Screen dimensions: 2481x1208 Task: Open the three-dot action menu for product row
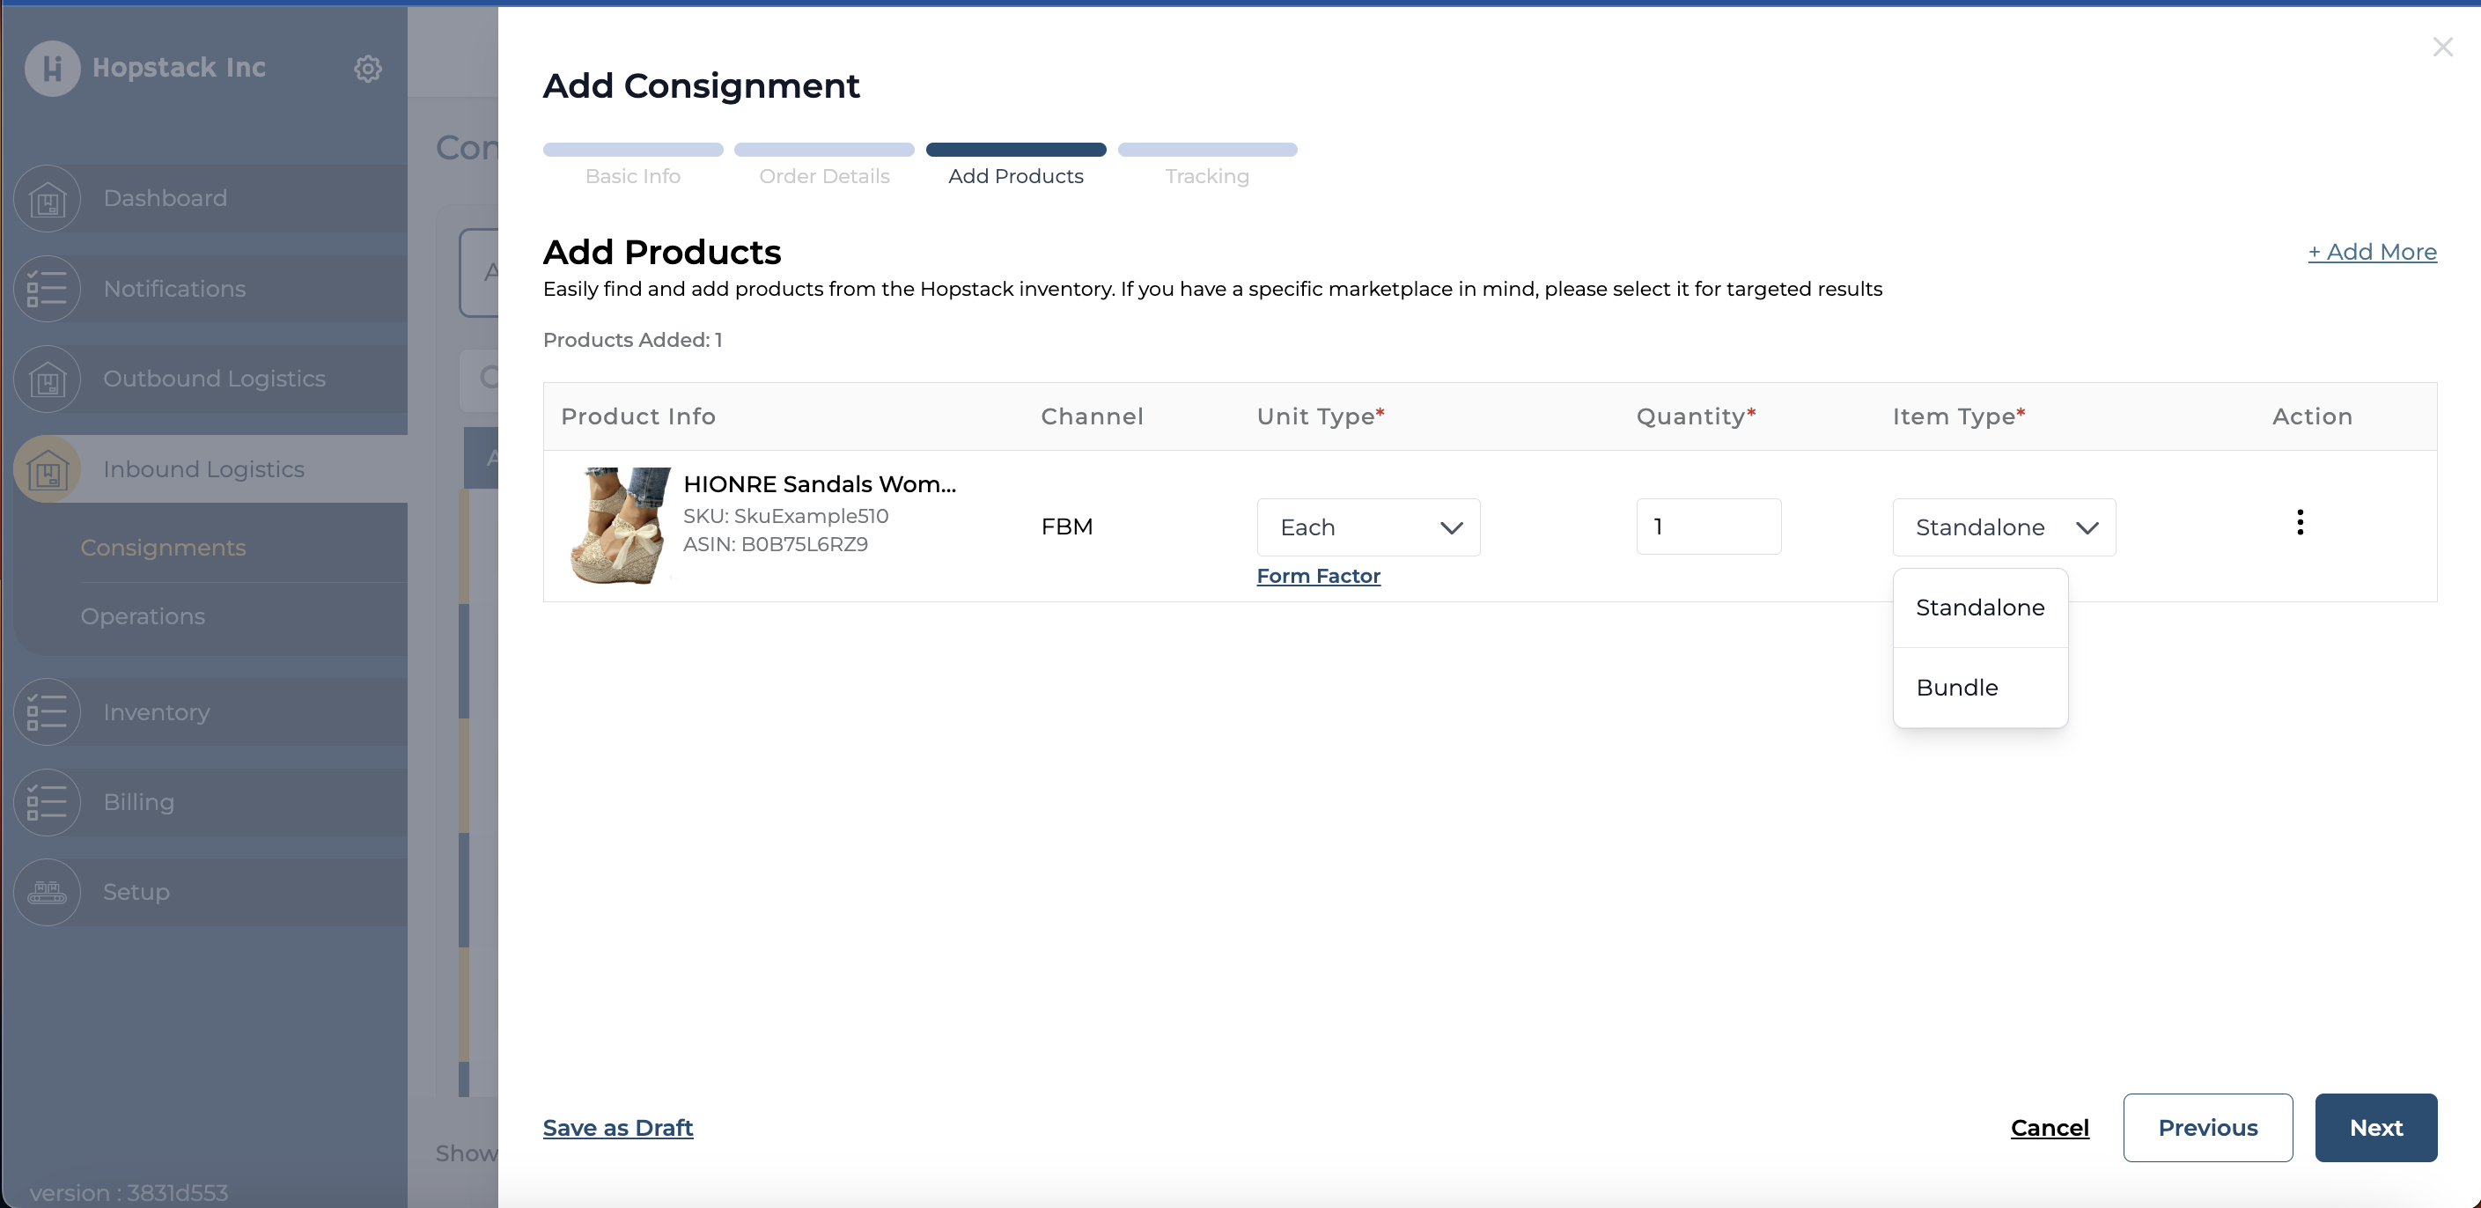tap(2299, 523)
